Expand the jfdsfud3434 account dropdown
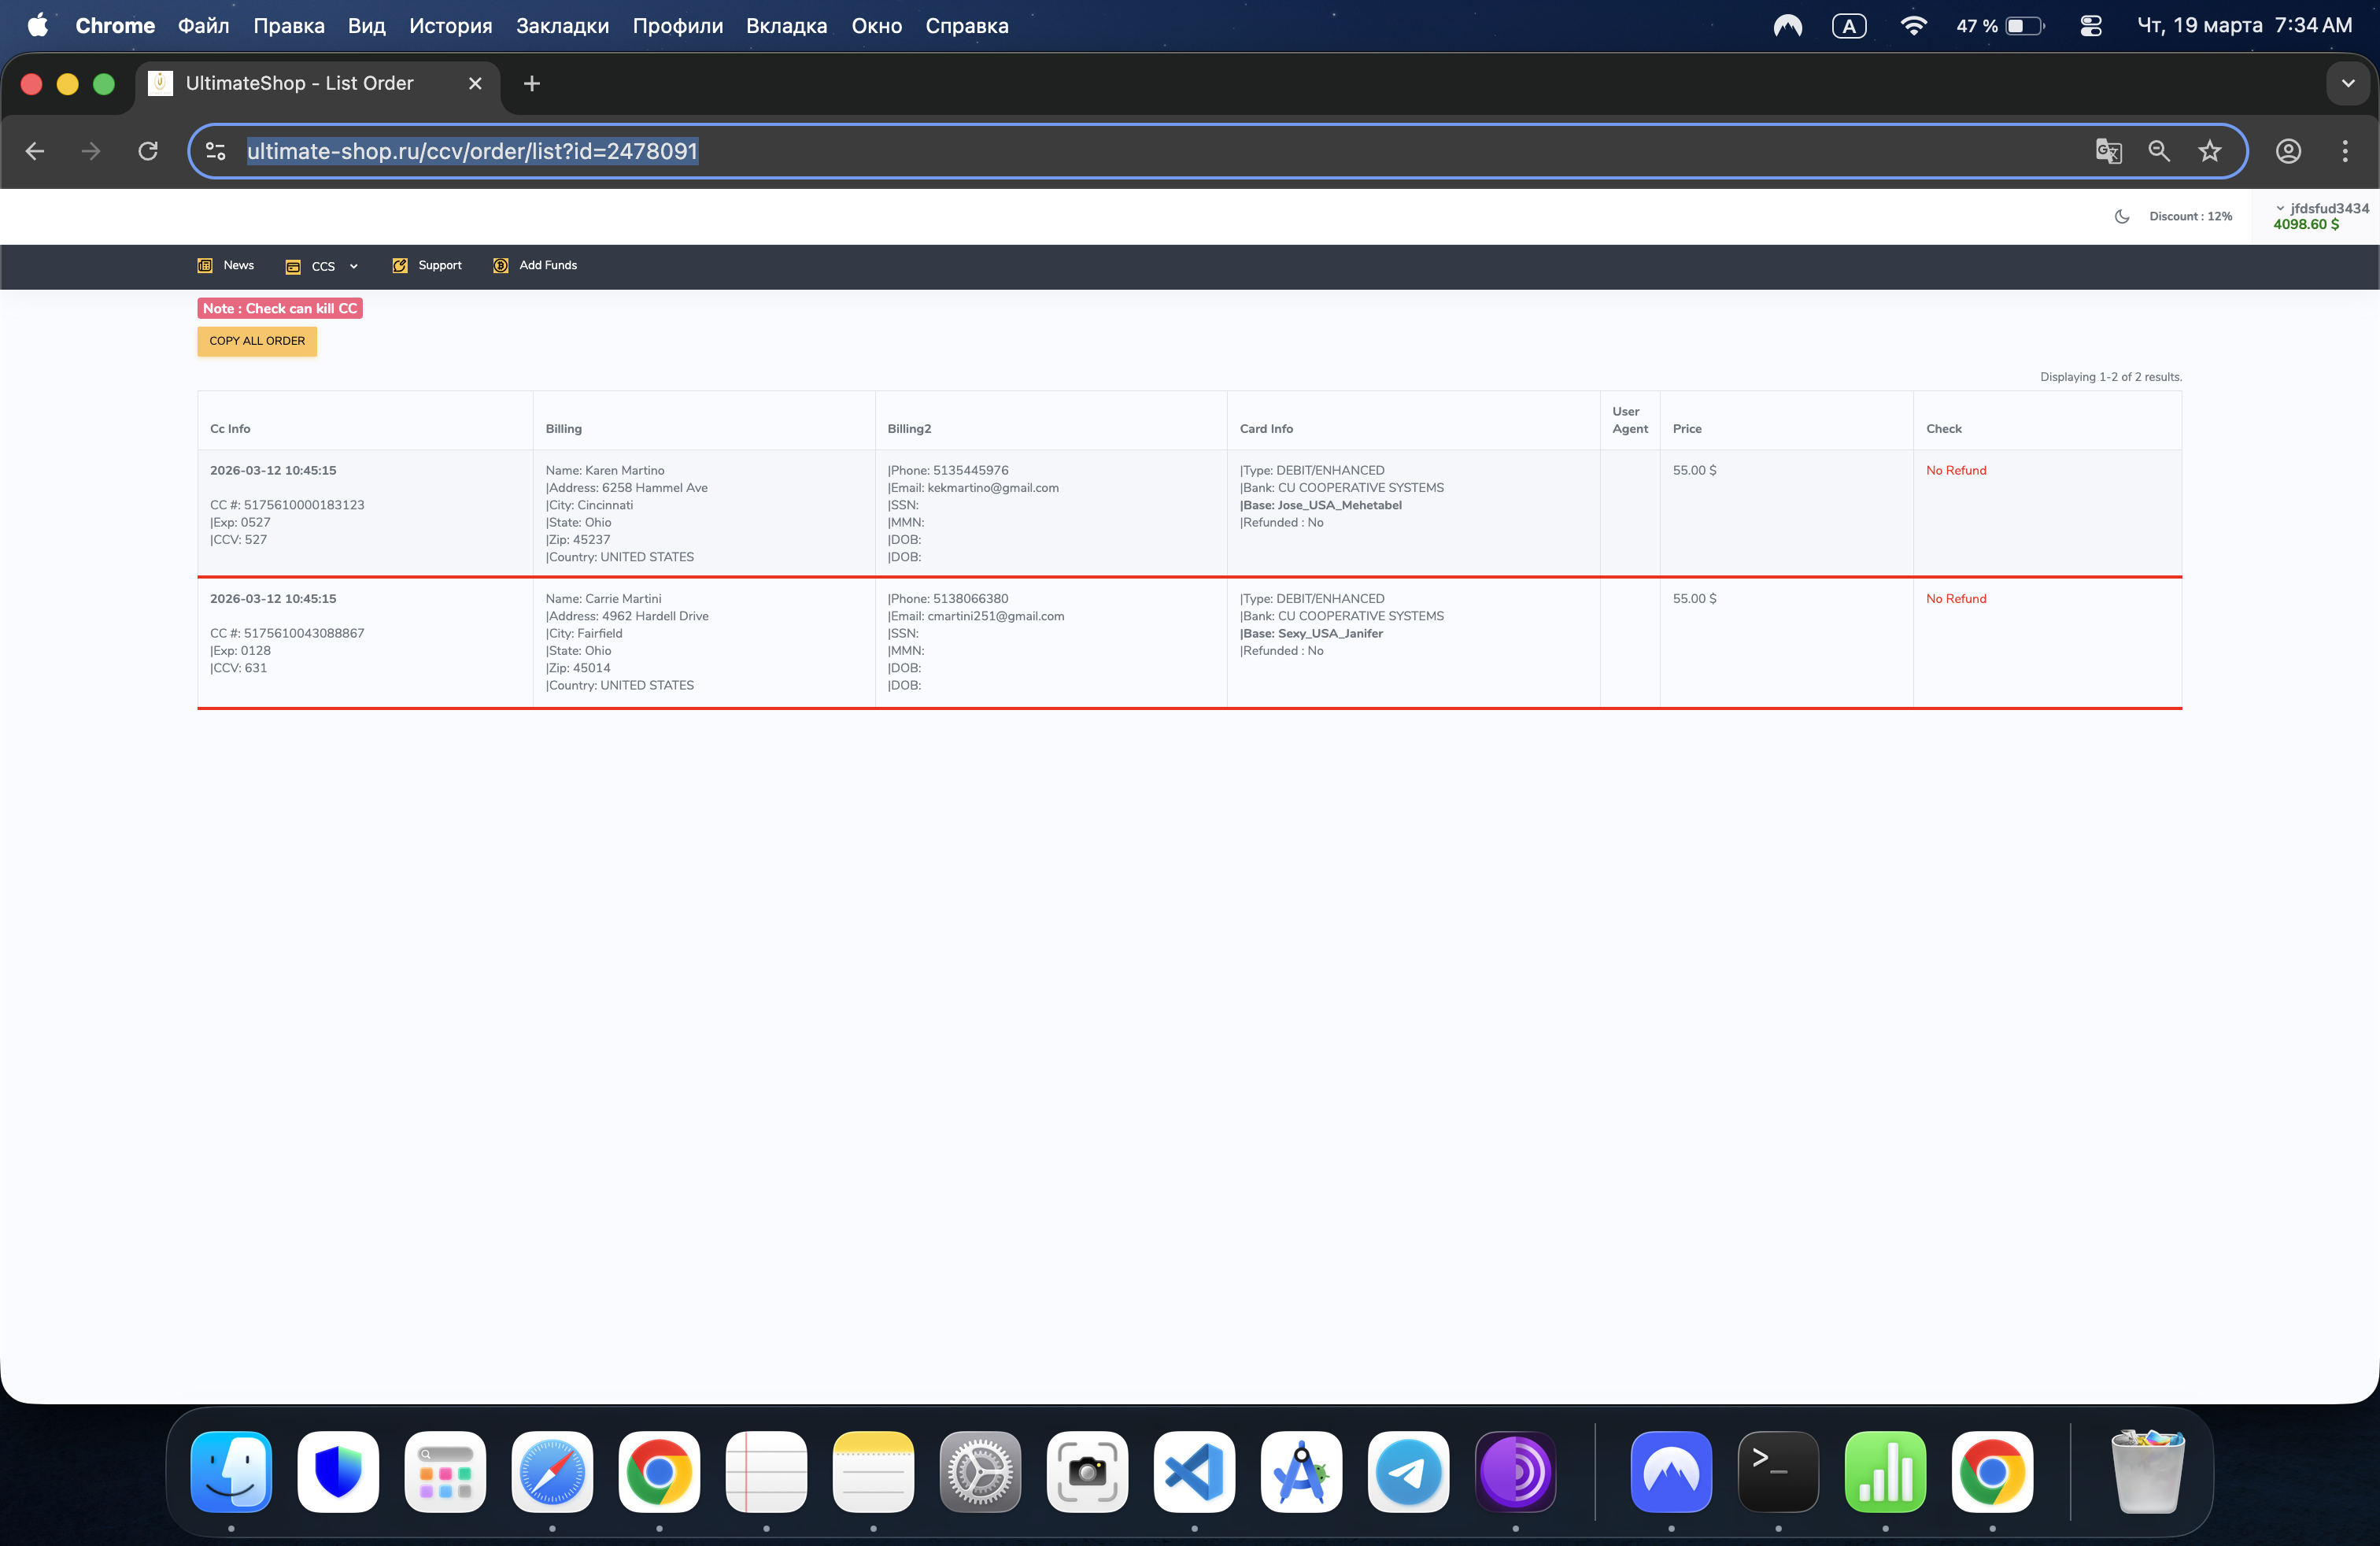 click(x=2320, y=208)
